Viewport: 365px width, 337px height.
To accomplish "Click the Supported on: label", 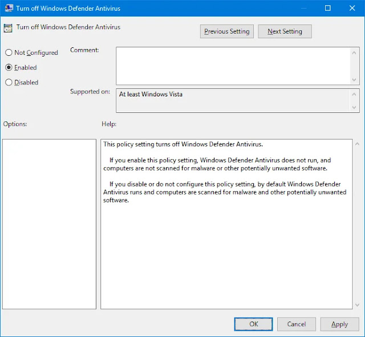I will pos(90,91).
